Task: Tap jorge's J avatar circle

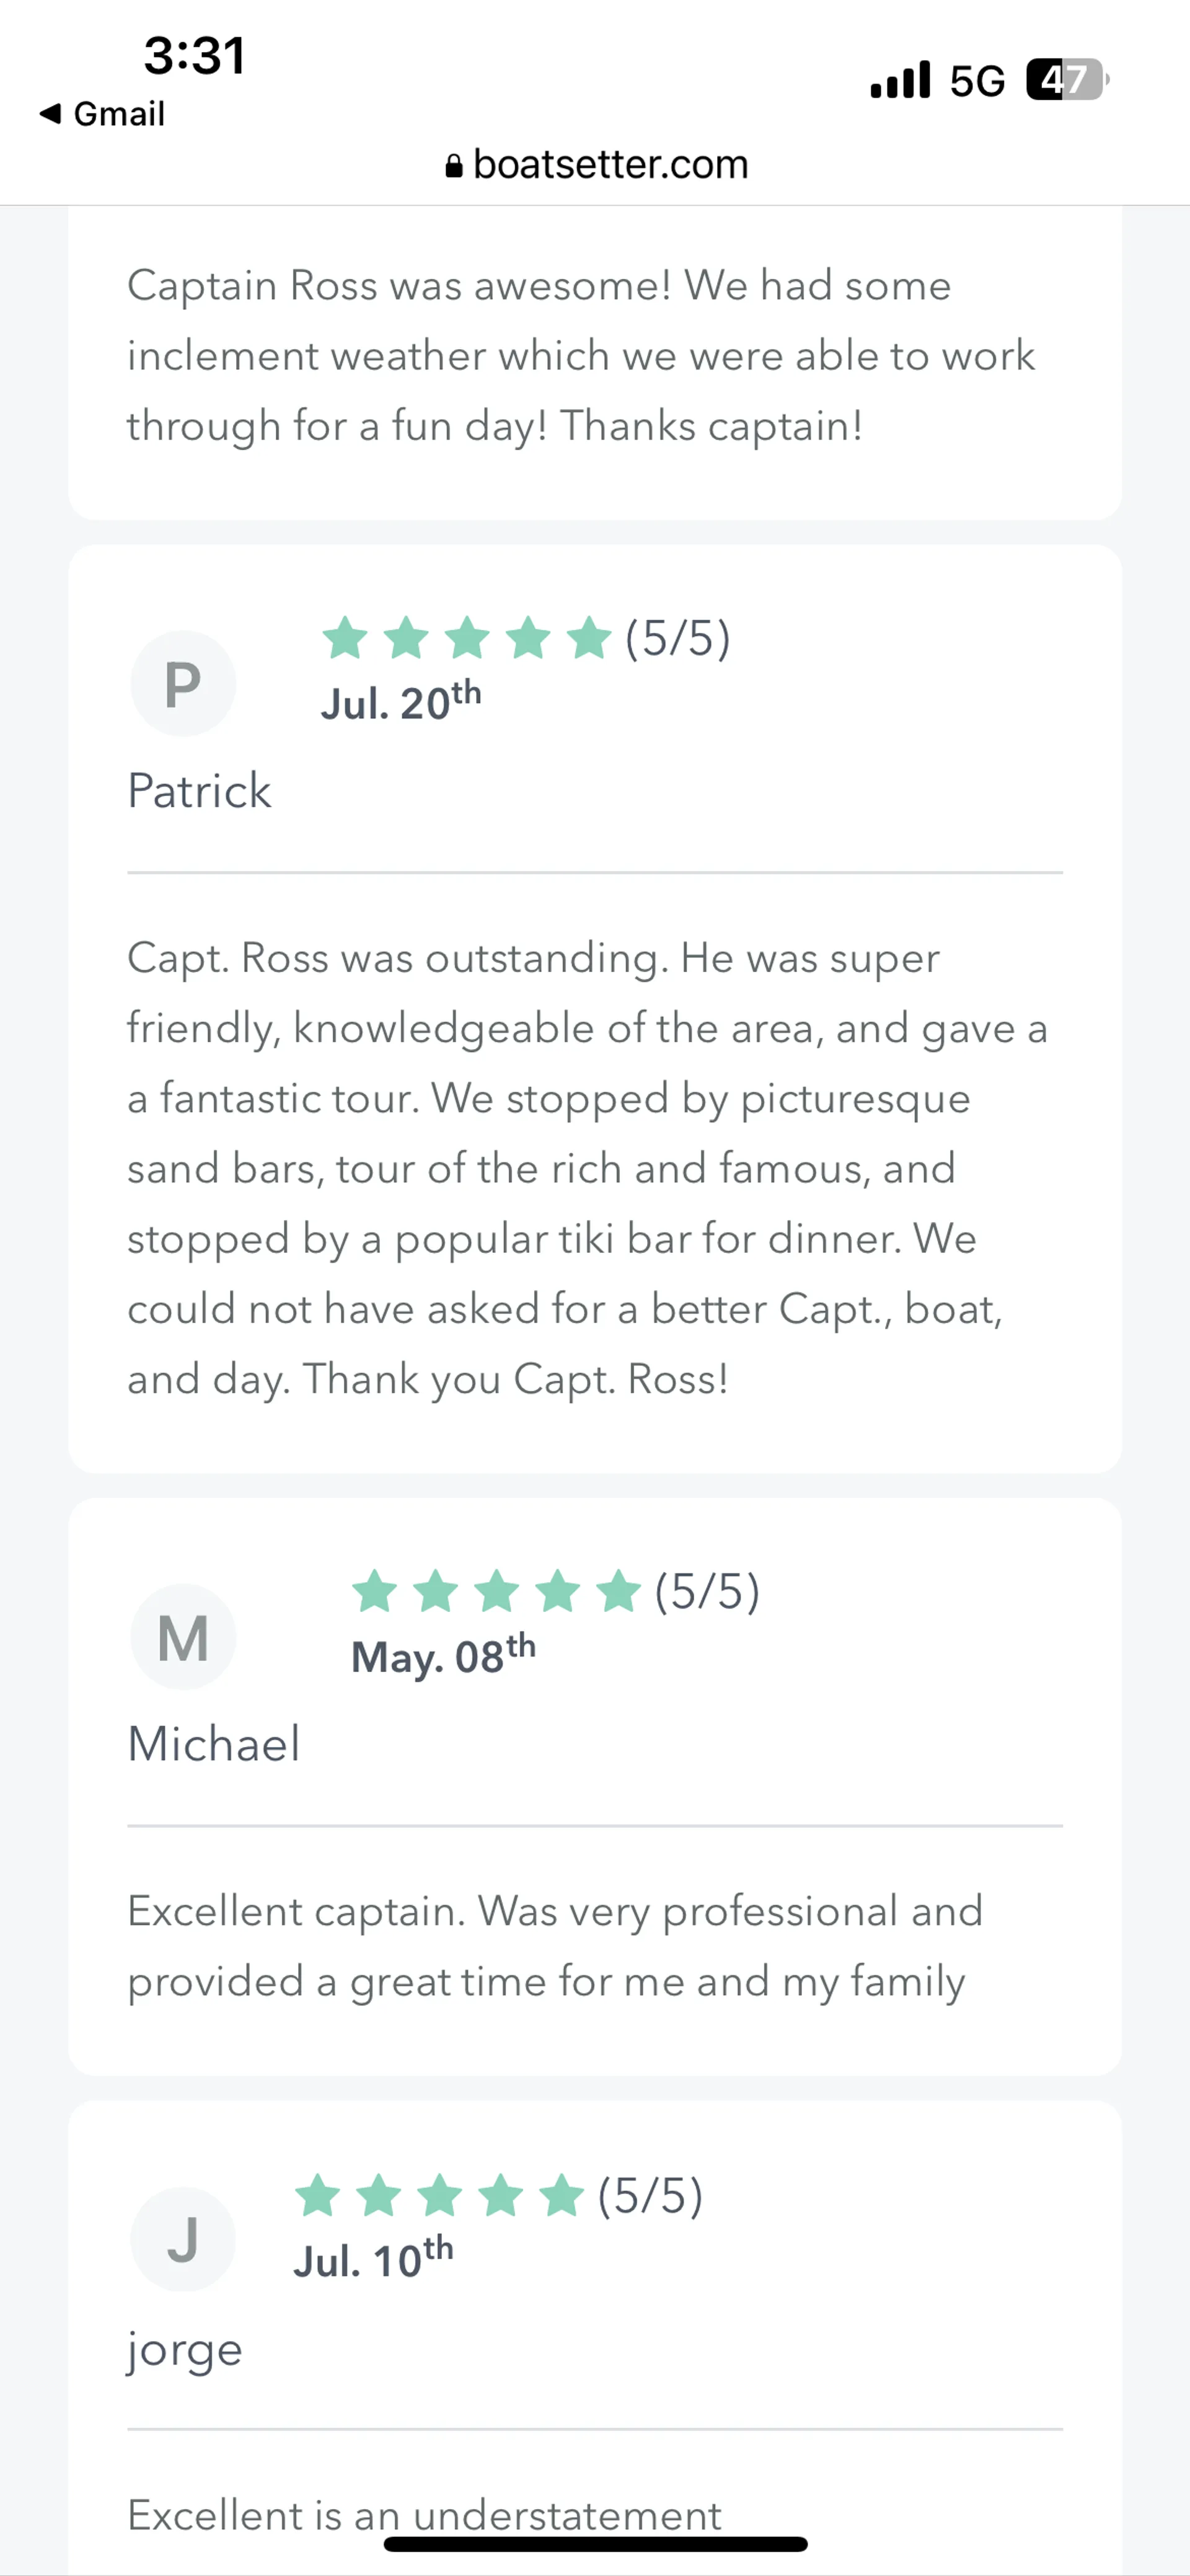Action: (x=183, y=2239)
